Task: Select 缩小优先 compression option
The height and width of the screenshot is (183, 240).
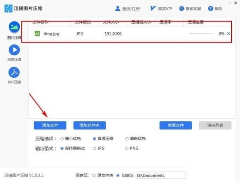Action: (62, 139)
